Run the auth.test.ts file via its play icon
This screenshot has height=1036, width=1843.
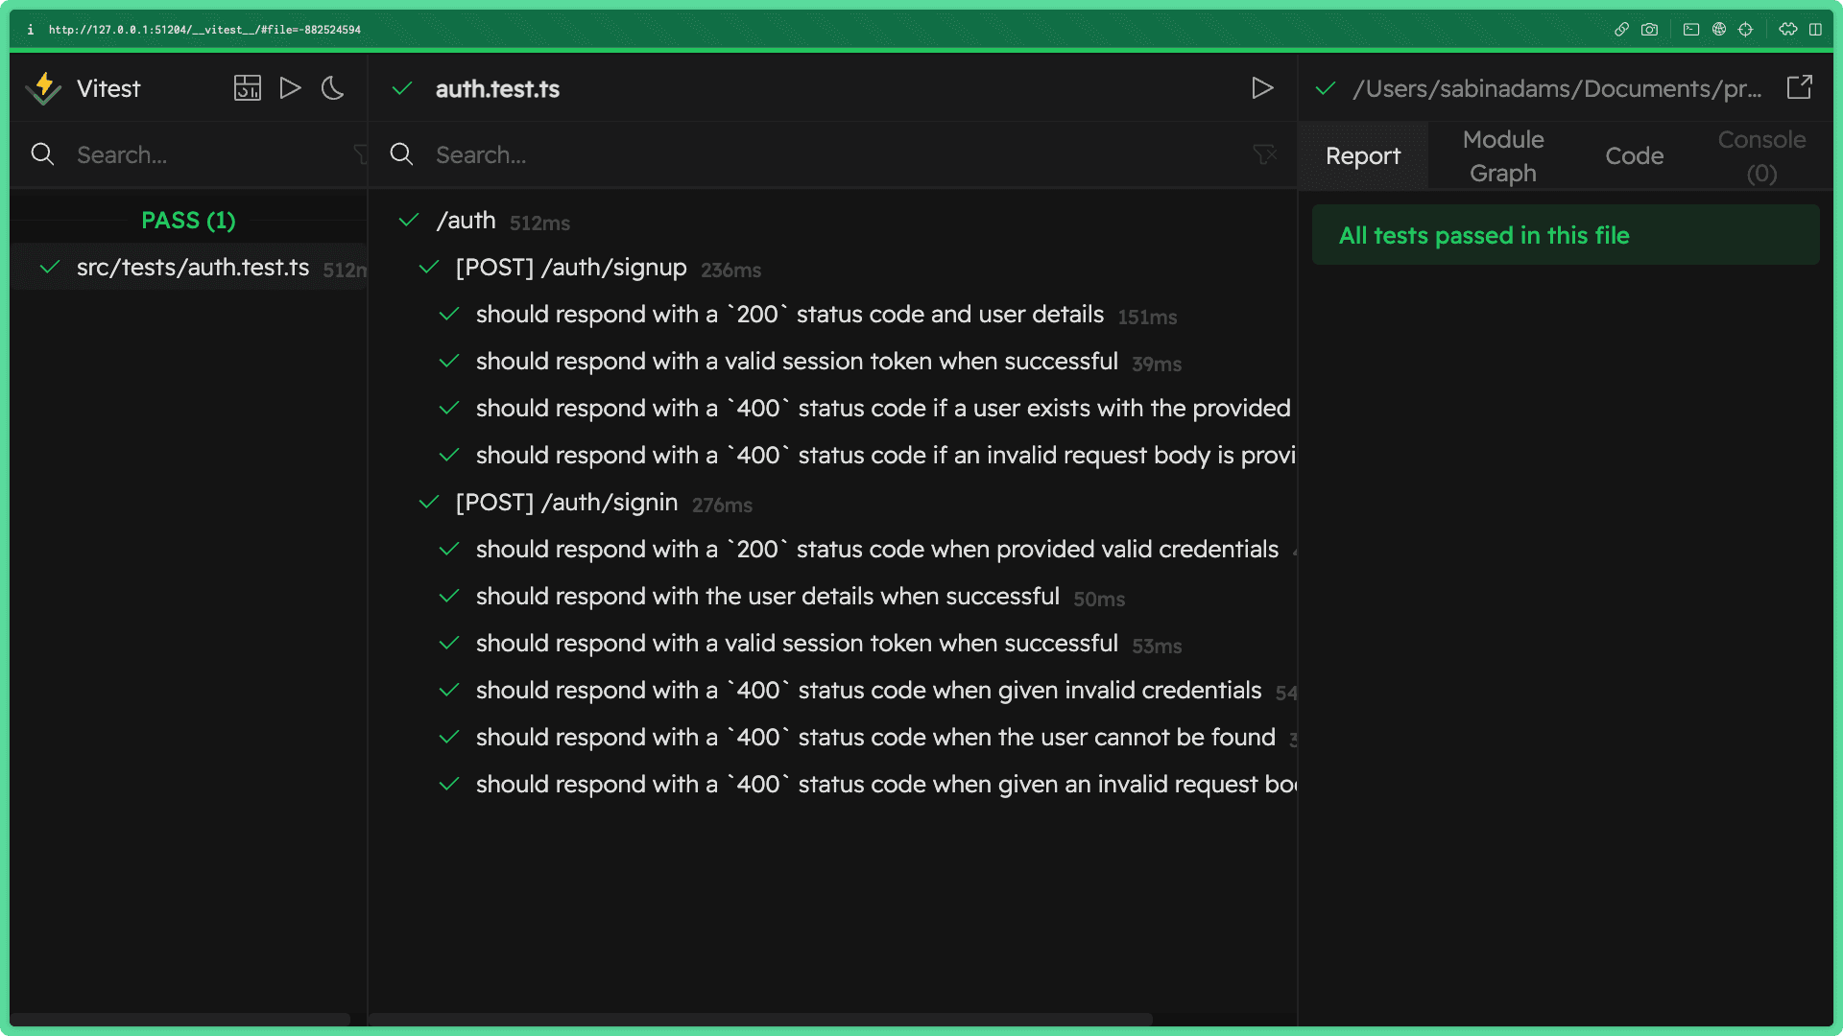1263,88
